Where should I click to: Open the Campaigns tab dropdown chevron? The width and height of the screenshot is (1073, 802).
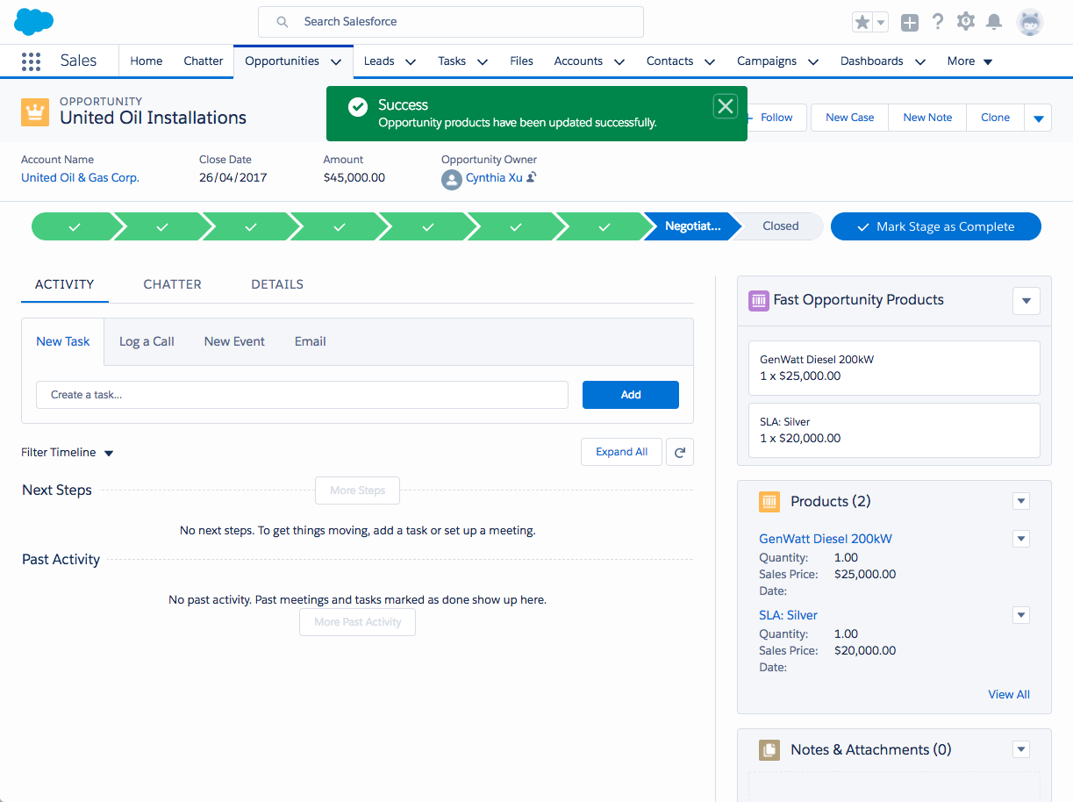(x=813, y=62)
